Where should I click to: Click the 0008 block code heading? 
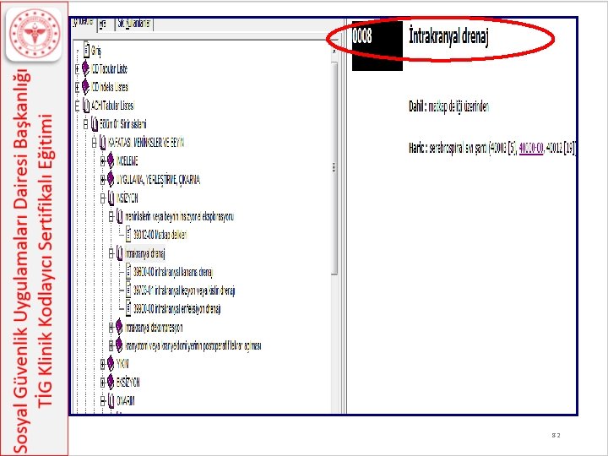click(x=362, y=36)
